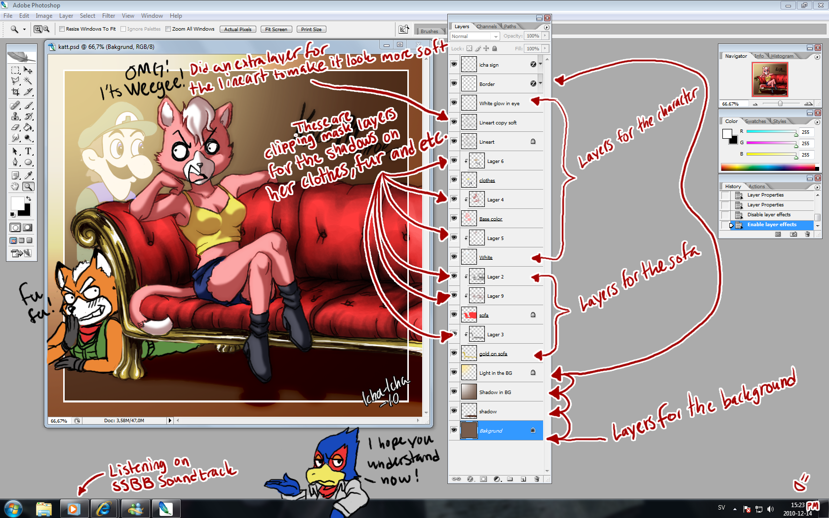Click the Actual Pixels button
The height and width of the screenshot is (518, 829).
(x=237, y=29)
